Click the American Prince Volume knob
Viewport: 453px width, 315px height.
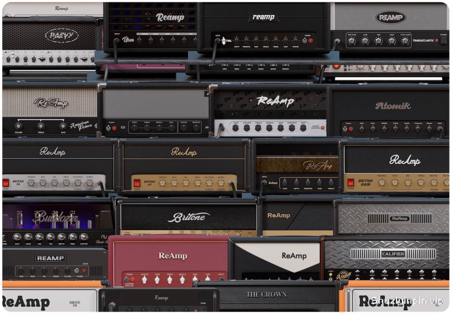(19, 126)
